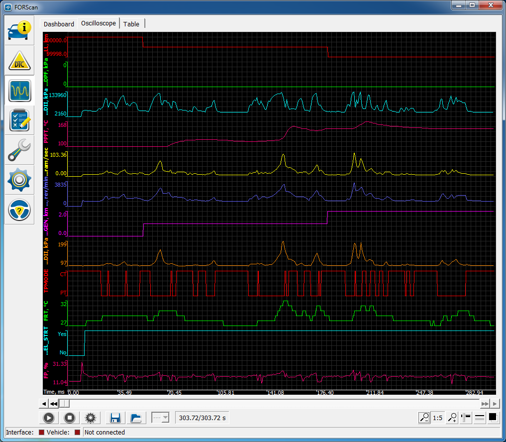Open the wrench service functions section
The image size is (506, 442).
(x=20, y=150)
